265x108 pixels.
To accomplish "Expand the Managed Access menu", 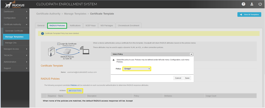I will pyautogui.click(x=15, y=49).
